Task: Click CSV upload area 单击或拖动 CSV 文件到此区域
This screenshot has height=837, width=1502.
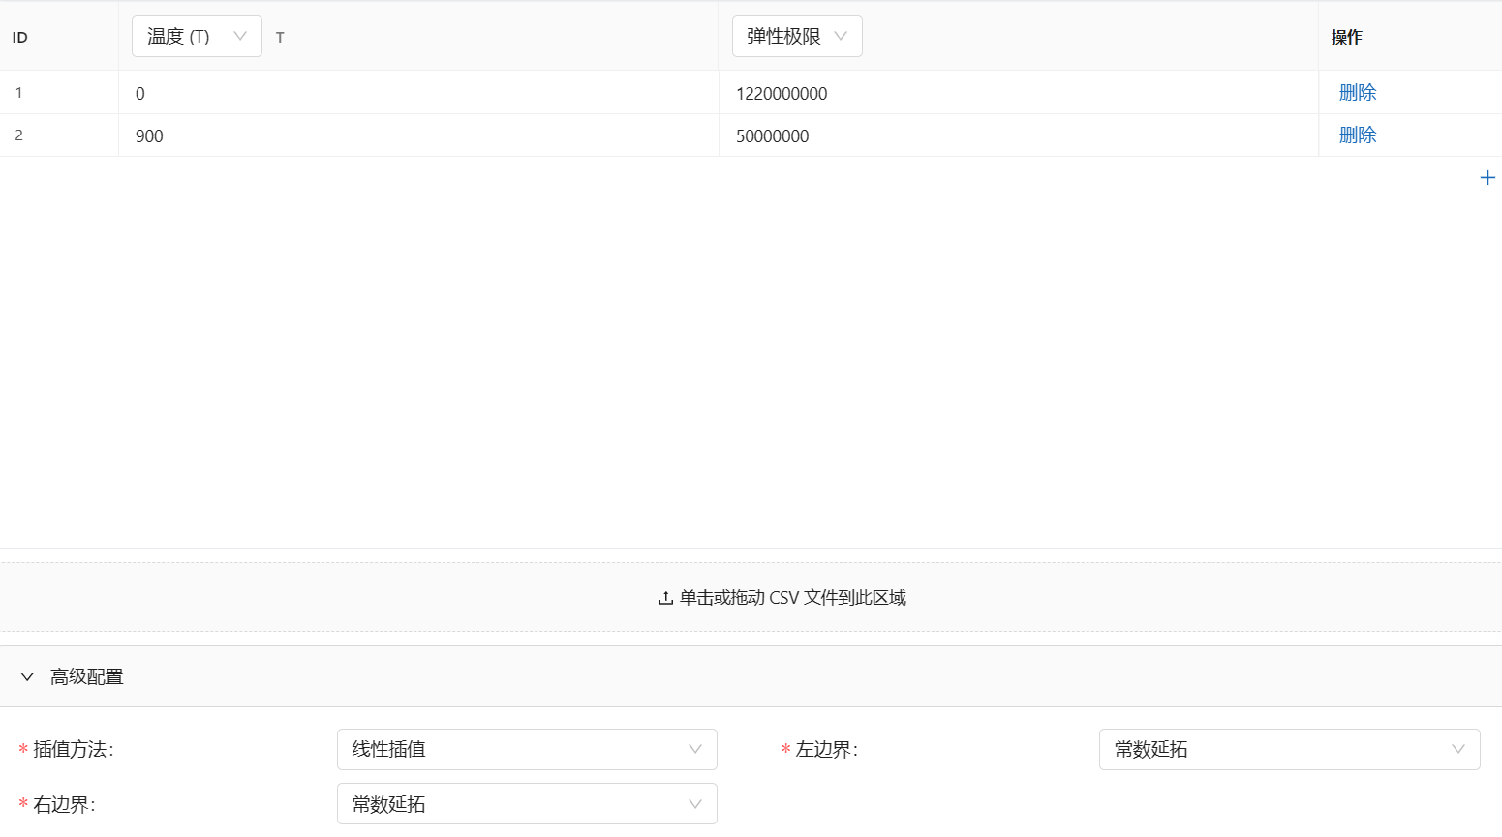Action: [751, 597]
